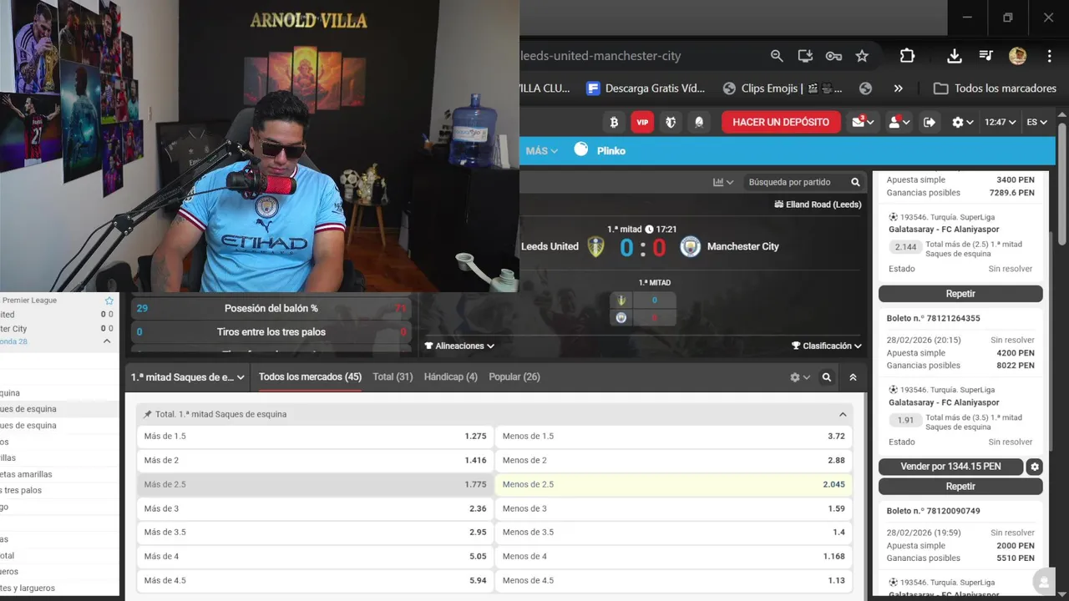Expand the Alineaciones dropdown

point(459,346)
